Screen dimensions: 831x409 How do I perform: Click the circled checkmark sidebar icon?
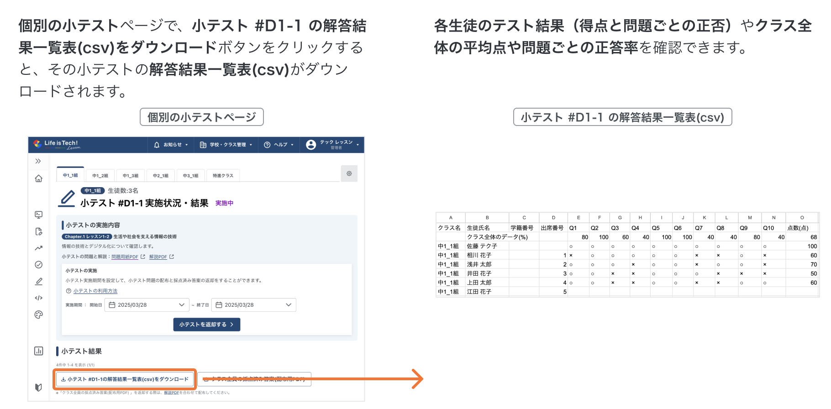click(x=39, y=265)
